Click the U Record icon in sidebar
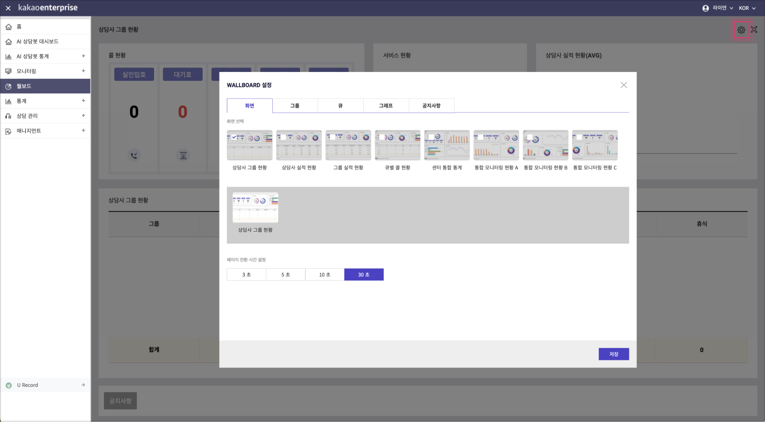 [8, 385]
